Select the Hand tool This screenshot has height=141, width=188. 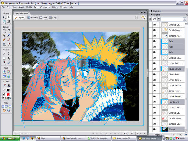click(4, 111)
